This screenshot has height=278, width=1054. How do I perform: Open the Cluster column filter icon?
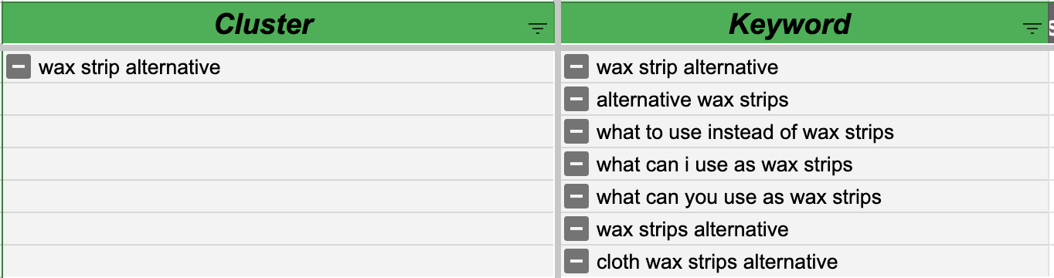coord(538,29)
